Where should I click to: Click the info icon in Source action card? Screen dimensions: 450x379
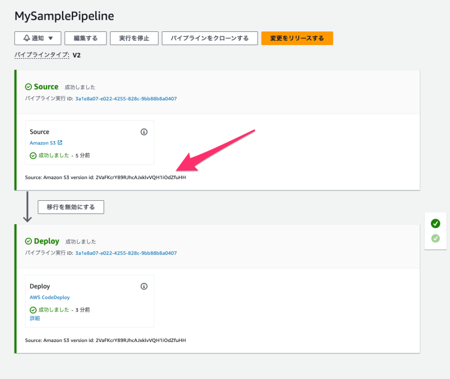[x=144, y=132]
